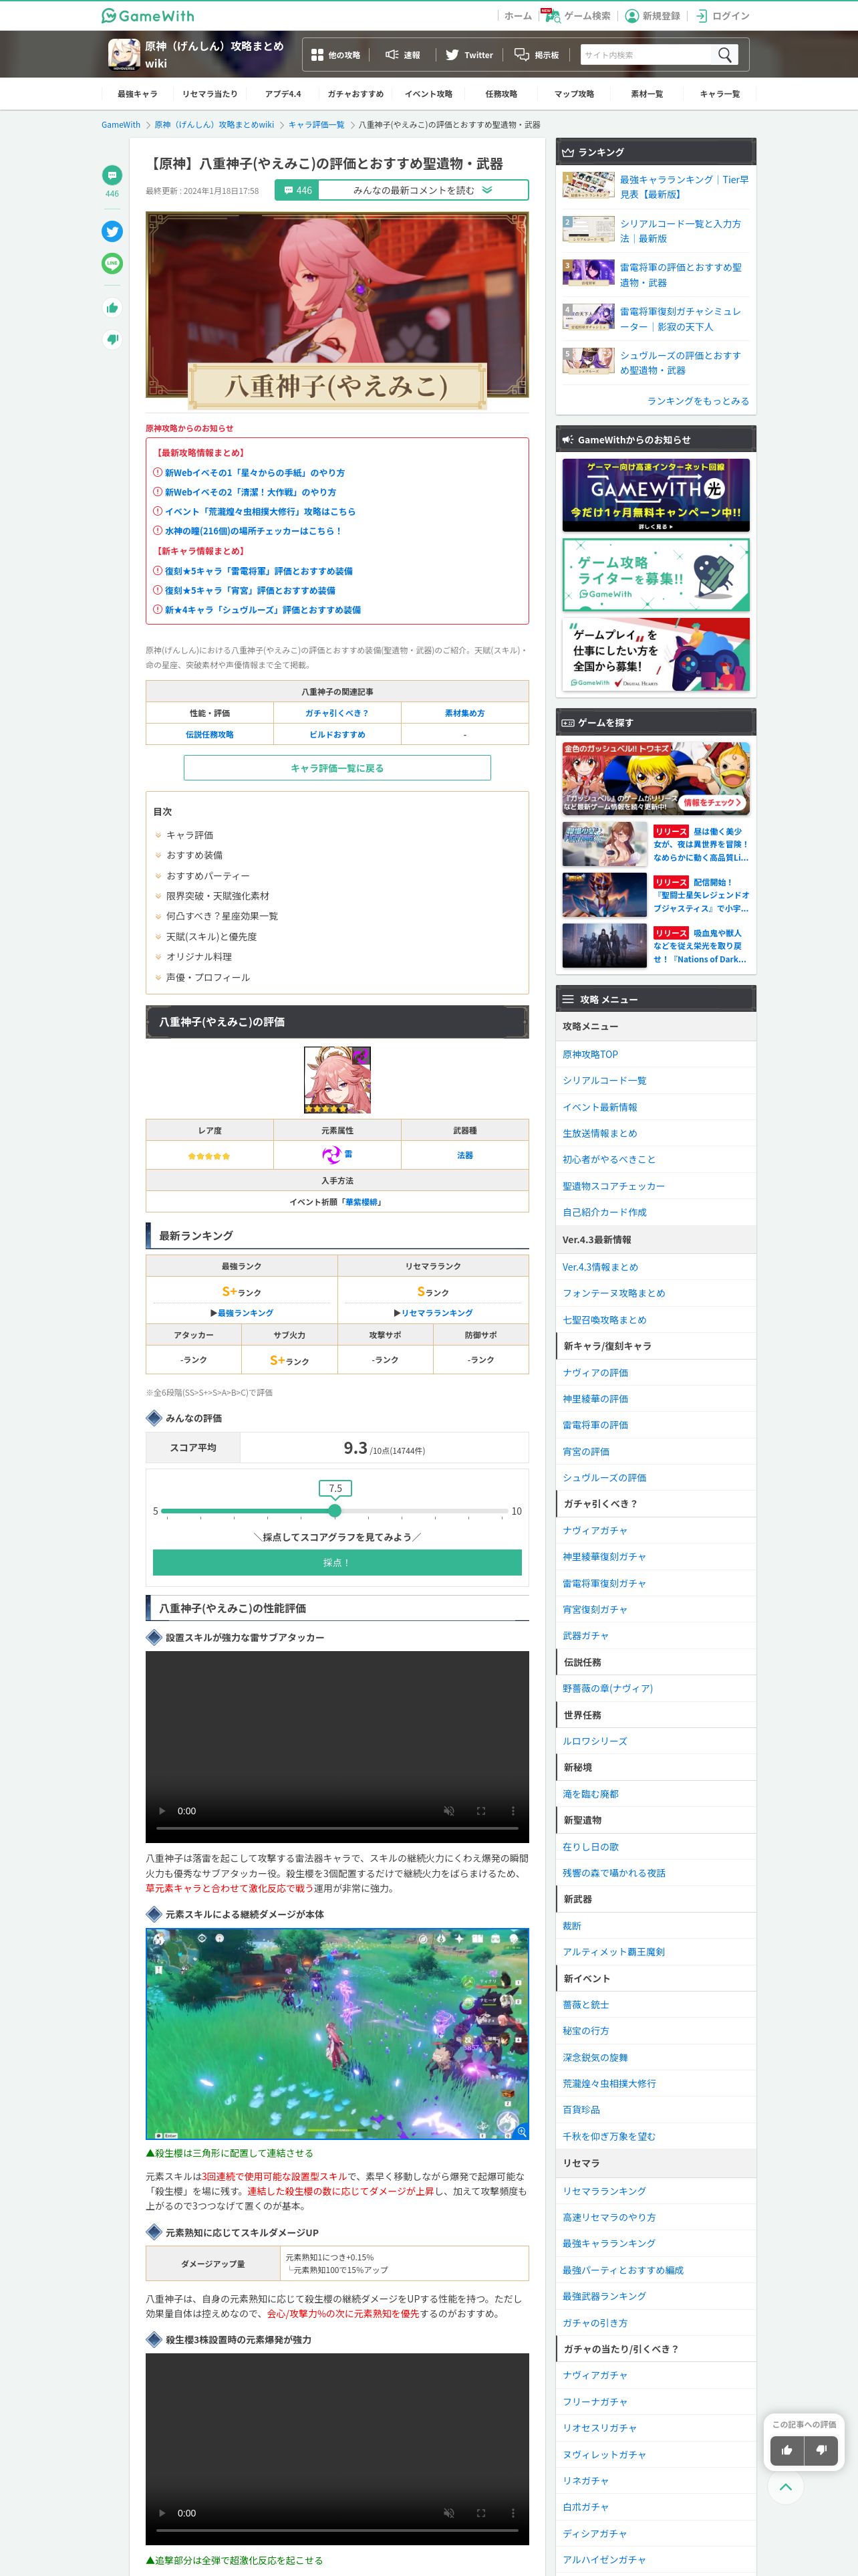Open ゲーム検索 in the top header
This screenshot has width=858, height=2576.
pos(577,16)
